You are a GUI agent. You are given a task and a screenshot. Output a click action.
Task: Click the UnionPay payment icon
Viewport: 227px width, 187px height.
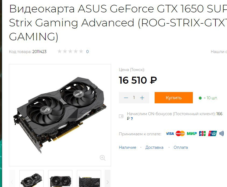pyautogui.click(x=212, y=133)
